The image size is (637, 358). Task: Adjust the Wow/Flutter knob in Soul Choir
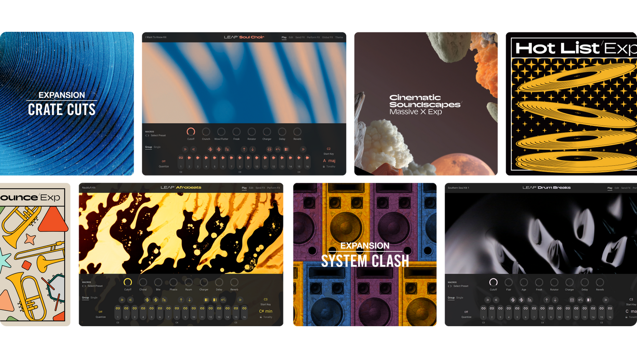(221, 131)
